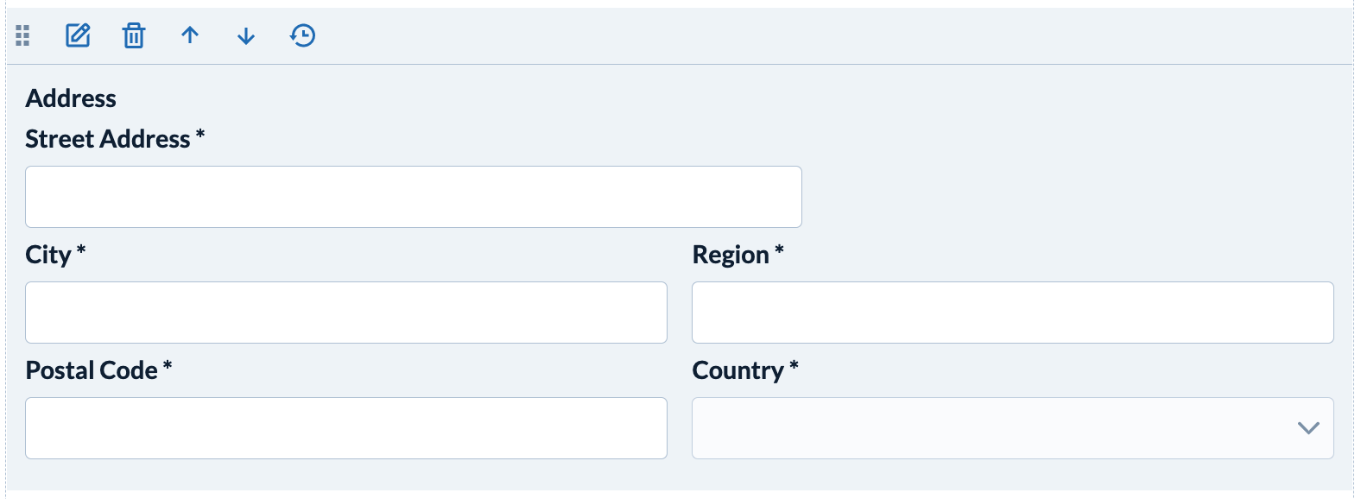Move the Address block down with the arrow icon

244,35
